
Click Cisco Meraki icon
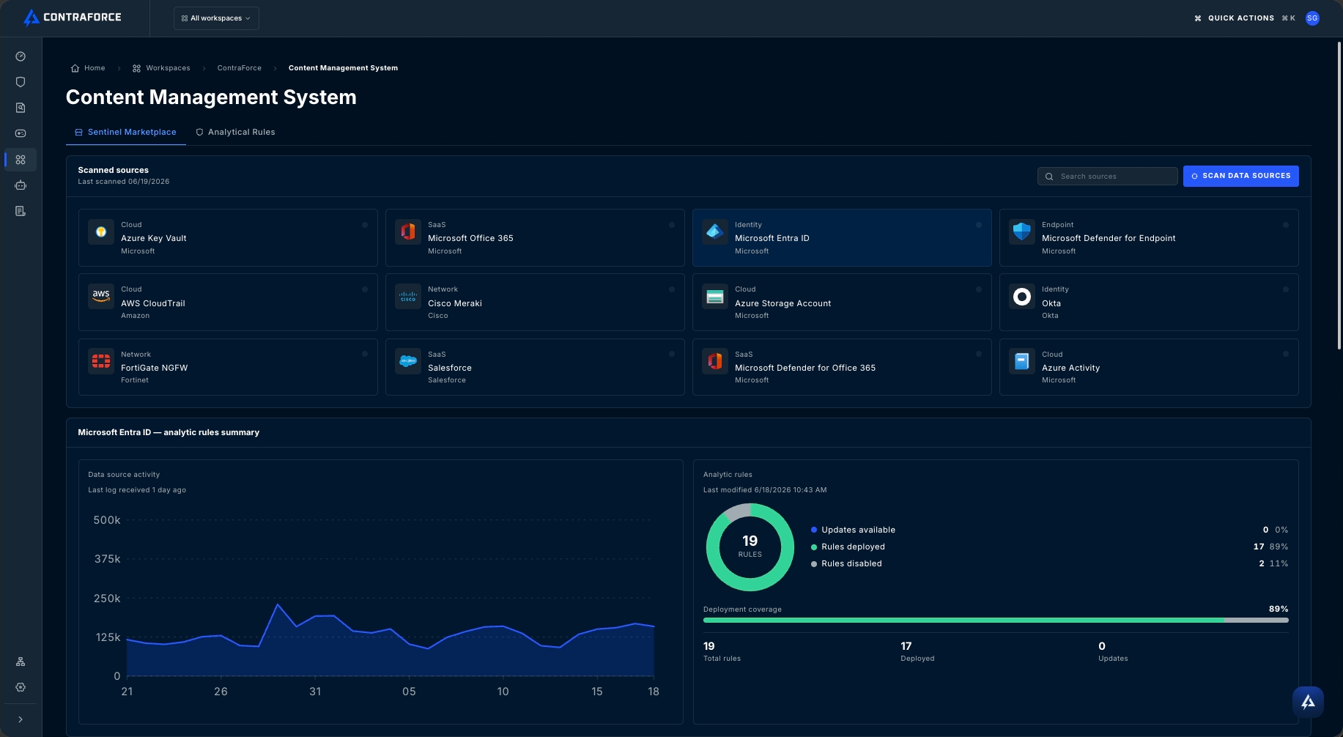pyautogui.click(x=408, y=296)
